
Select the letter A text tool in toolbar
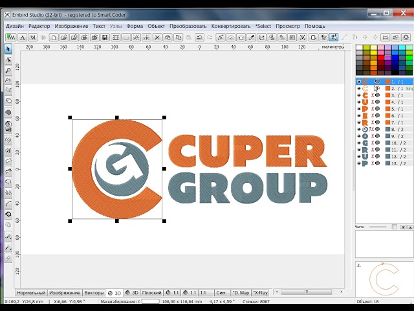(23, 38)
